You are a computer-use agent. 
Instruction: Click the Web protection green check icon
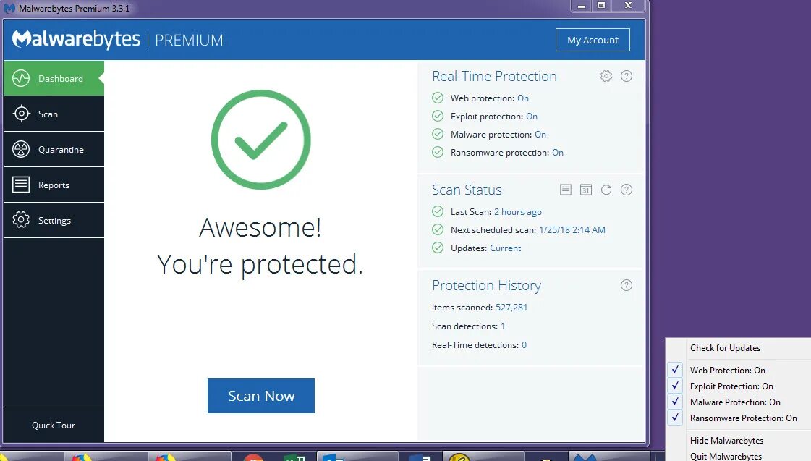[438, 98]
